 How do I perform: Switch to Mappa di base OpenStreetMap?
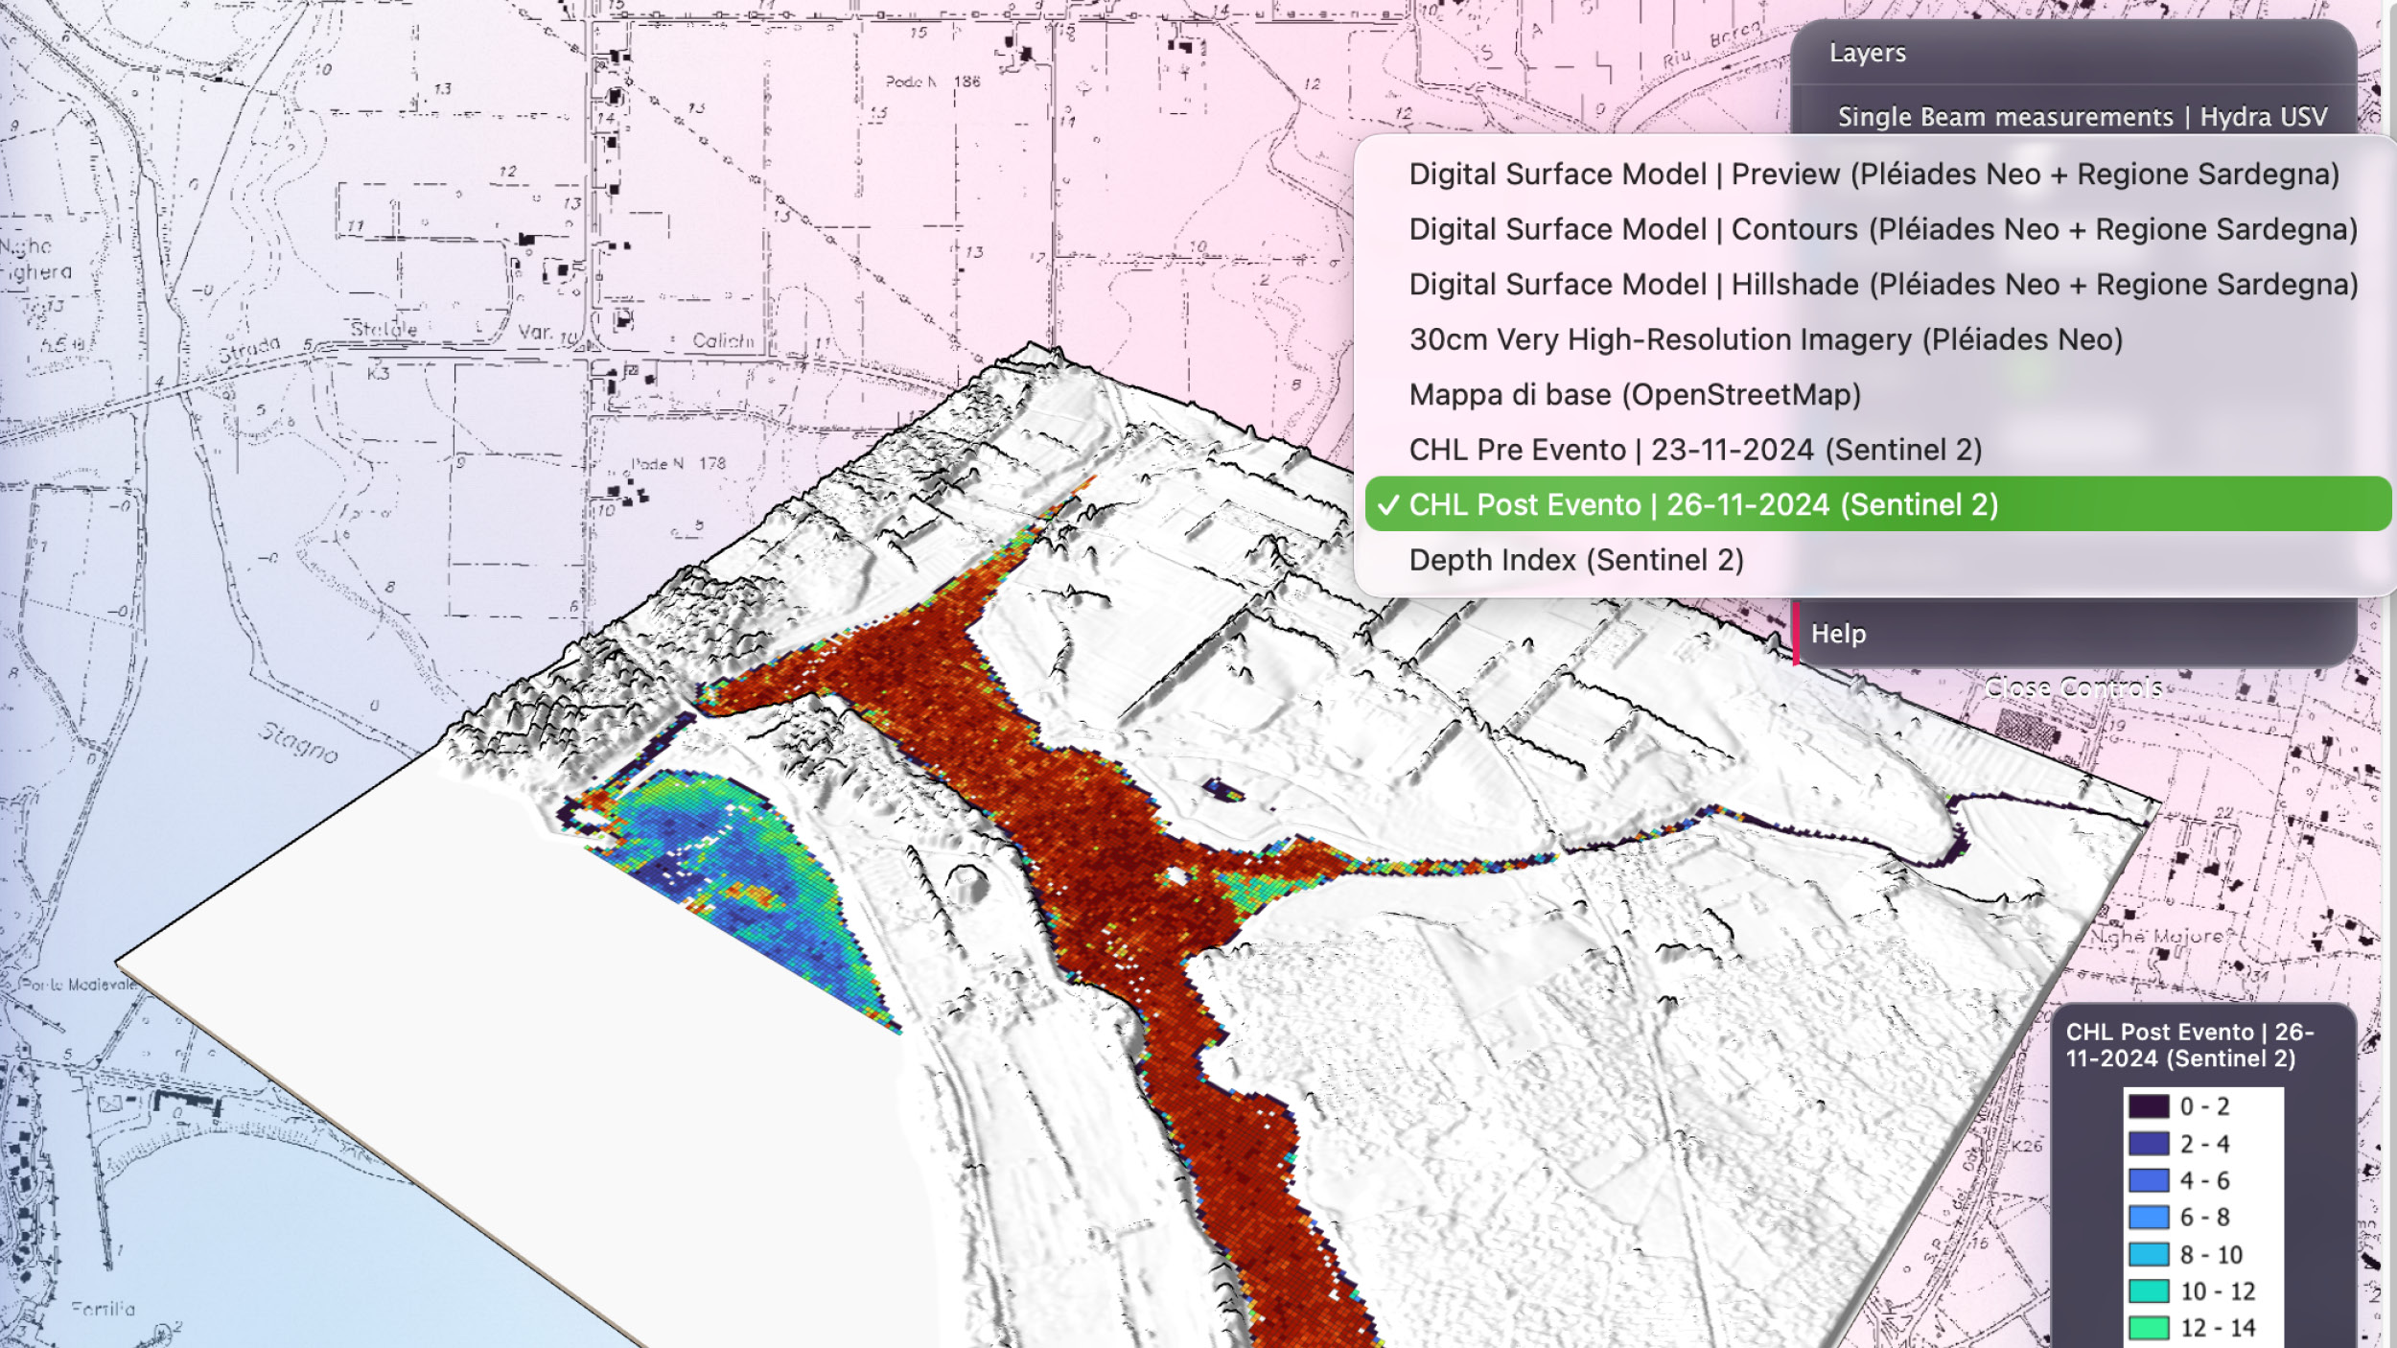pos(1634,395)
